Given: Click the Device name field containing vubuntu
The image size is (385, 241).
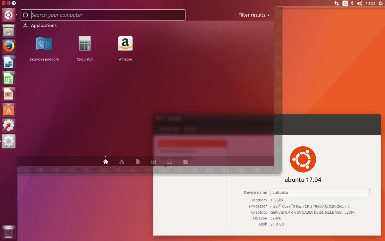Looking at the screenshot, I should pyautogui.click(x=320, y=192).
